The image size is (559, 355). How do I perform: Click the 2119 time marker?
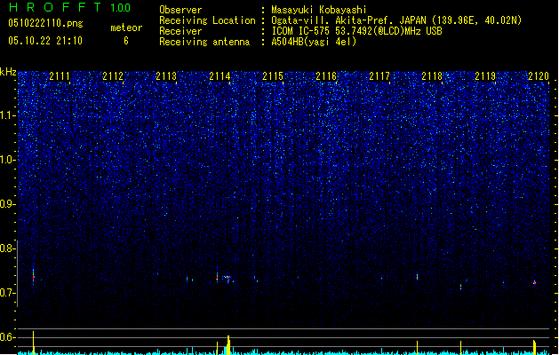point(485,76)
